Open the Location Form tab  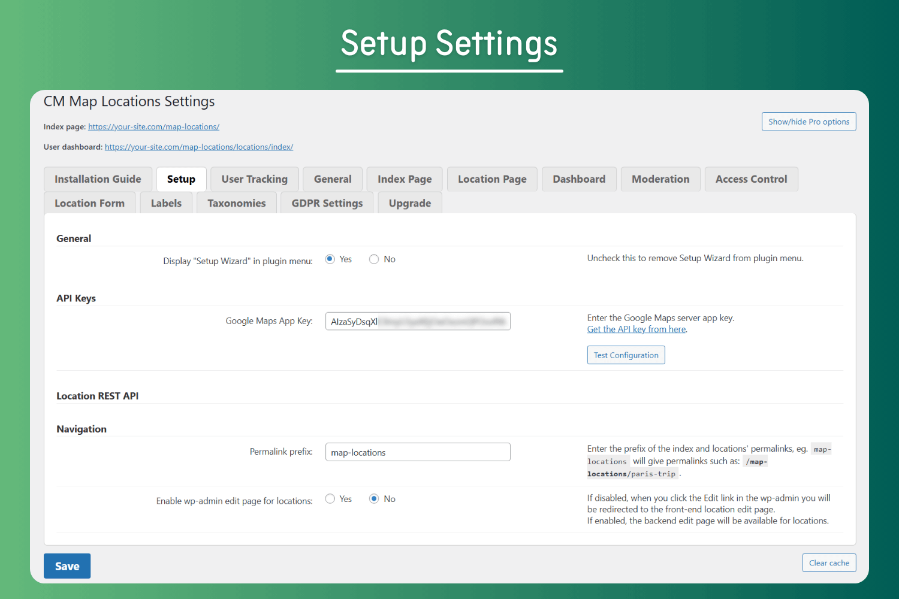pos(90,203)
